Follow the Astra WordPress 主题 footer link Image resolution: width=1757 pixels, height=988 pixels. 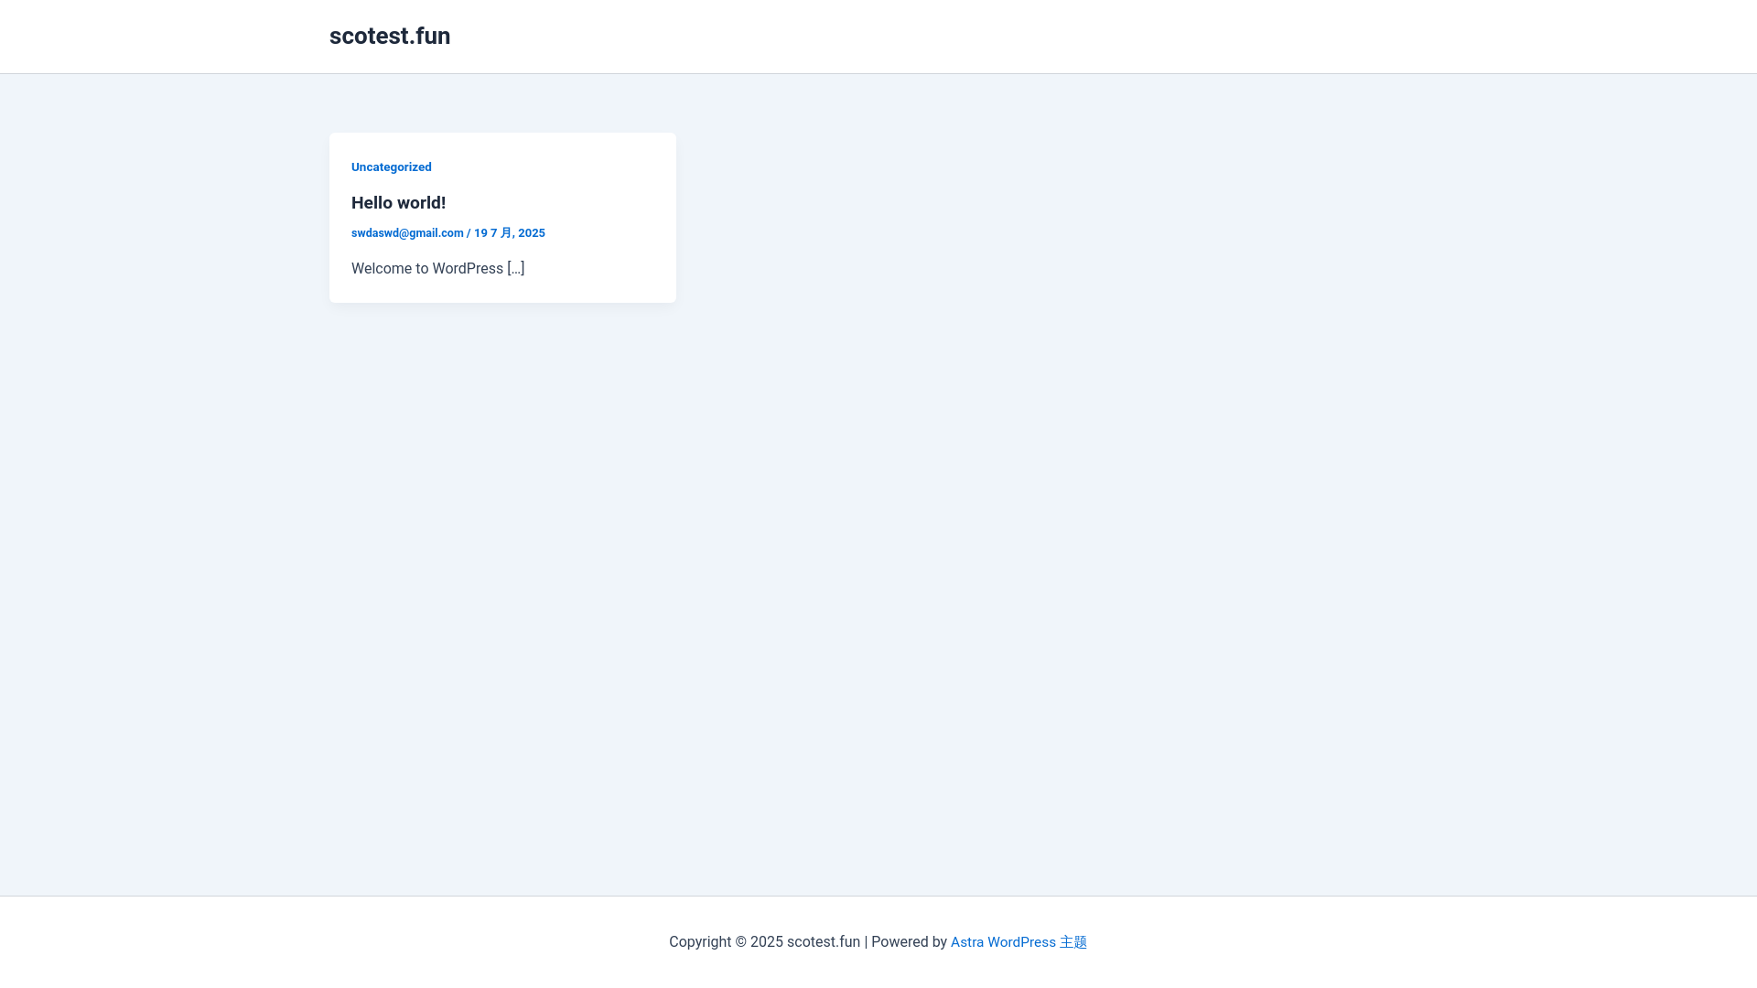coord(1019,942)
